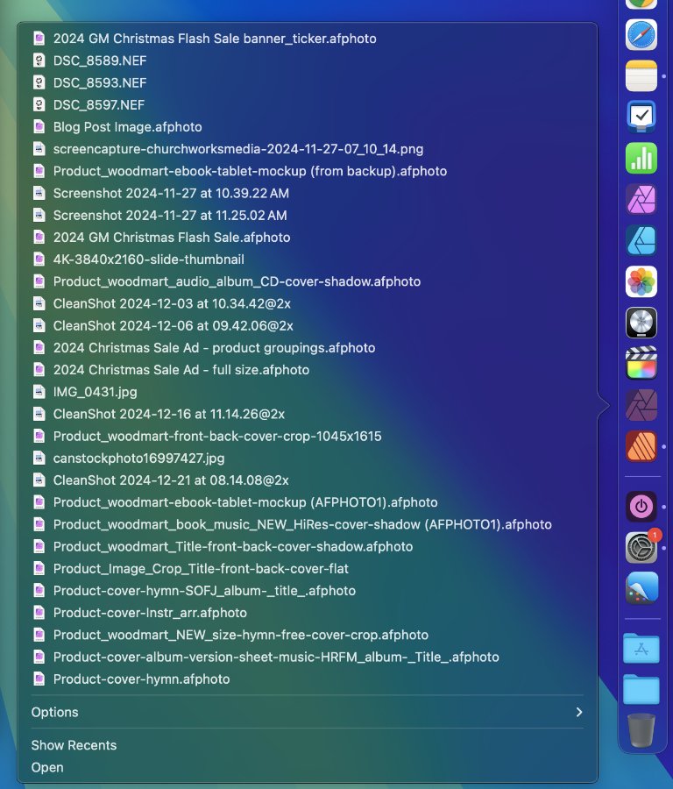Click file icon beside Product-cover-hymn.afphoto

tap(39, 679)
